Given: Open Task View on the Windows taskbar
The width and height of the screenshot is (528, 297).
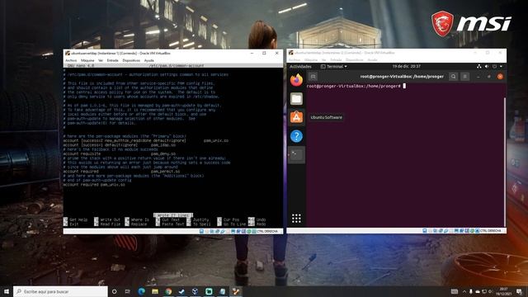Looking at the screenshot, I should click(x=128, y=291).
